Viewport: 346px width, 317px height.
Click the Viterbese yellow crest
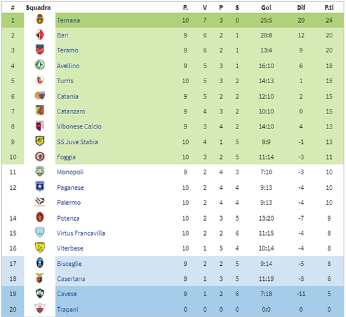tap(40, 248)
